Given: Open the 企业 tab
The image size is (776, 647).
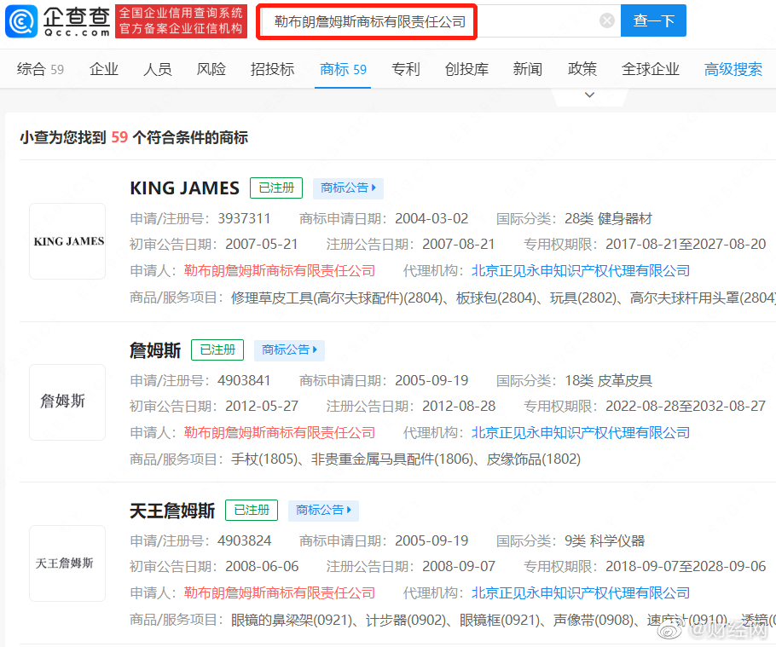Looking at the screenshot, I should [x=104, y=69].
